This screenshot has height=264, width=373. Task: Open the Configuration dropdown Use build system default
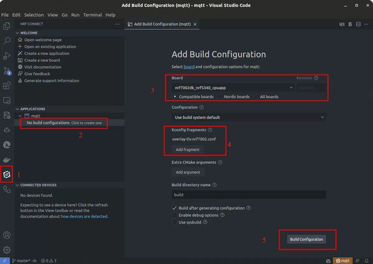pos(249,117)
